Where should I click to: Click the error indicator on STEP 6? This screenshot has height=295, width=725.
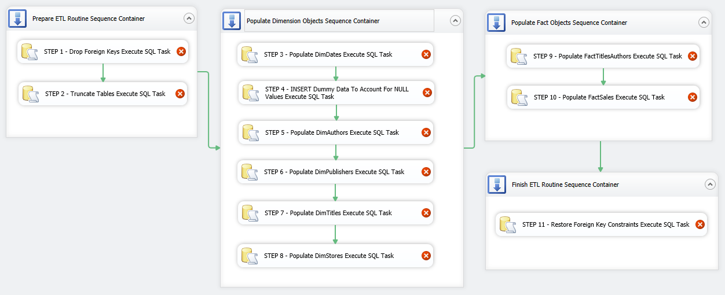426,172
